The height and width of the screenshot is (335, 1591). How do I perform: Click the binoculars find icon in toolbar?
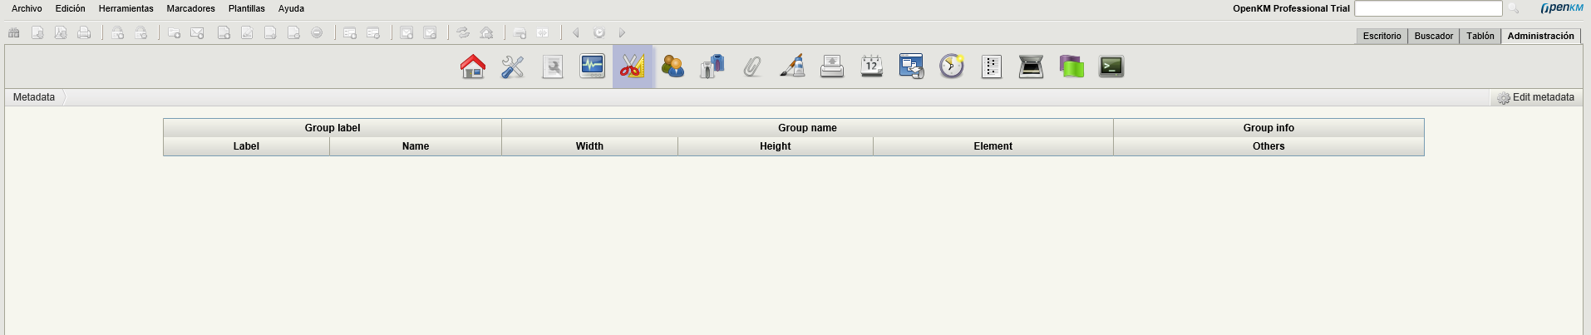click(x=14, y=33)
